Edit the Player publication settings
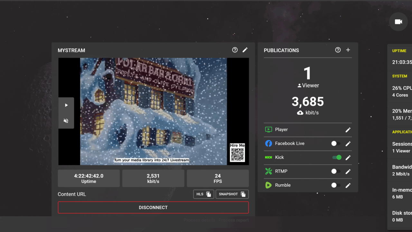Screen dimensions: 412x232 pos(348,130)
